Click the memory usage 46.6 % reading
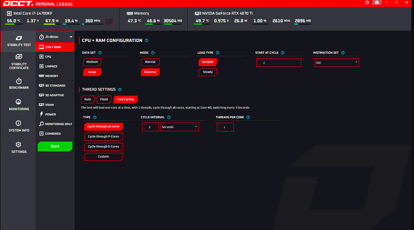This screenshot has height=230, width=414. tap(153, 21)
